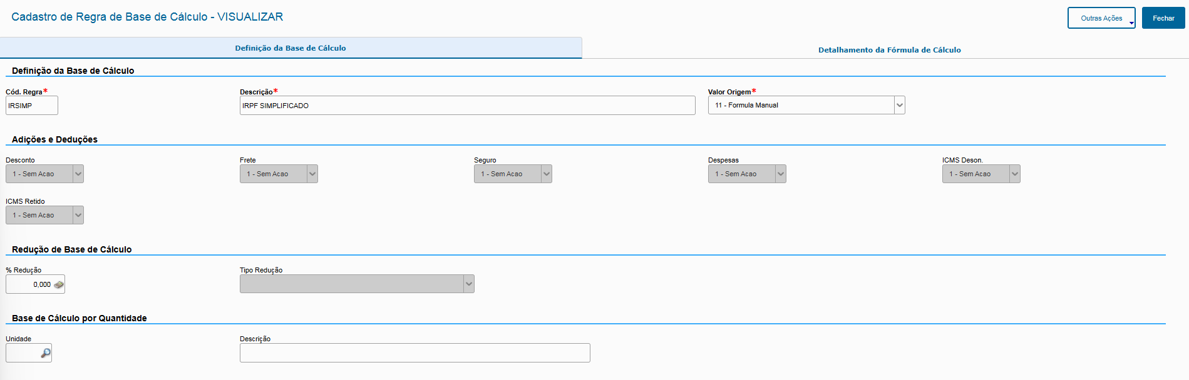Click the calculator icon in % Redução field

tap(59, 285)
